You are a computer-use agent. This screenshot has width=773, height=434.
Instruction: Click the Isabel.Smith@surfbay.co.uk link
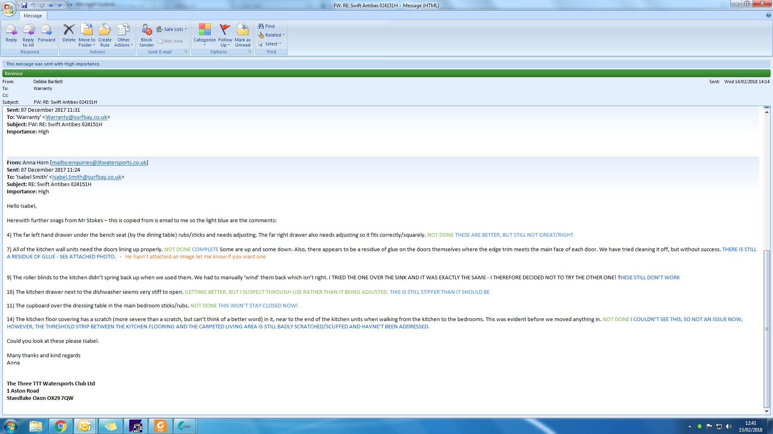pos(87,177)
